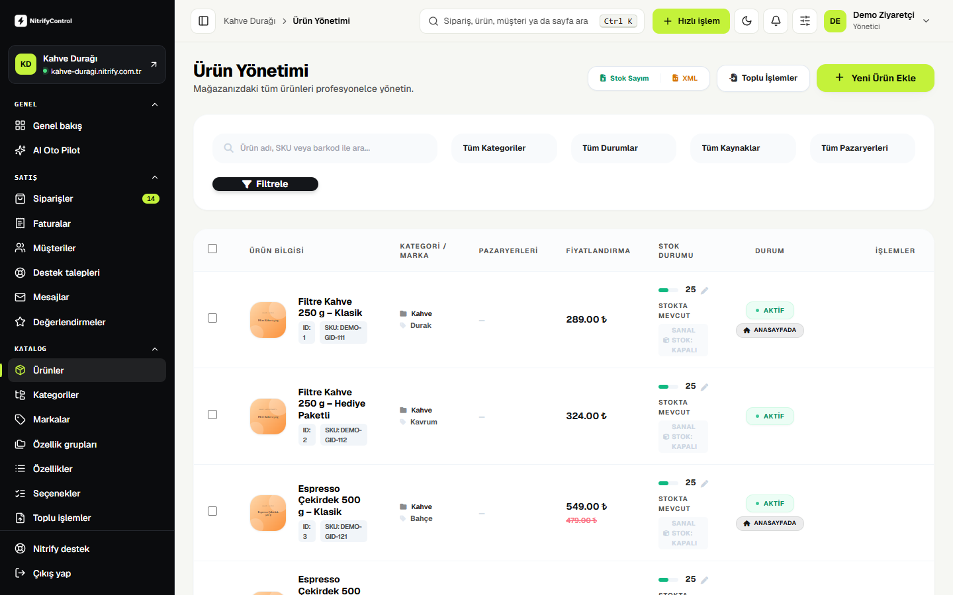The height and width of the screenshot is (595, 953).
Task: Edit stock pencil for Espresso Çekirdek 500 g Klasik
Action: coord(705,483)
